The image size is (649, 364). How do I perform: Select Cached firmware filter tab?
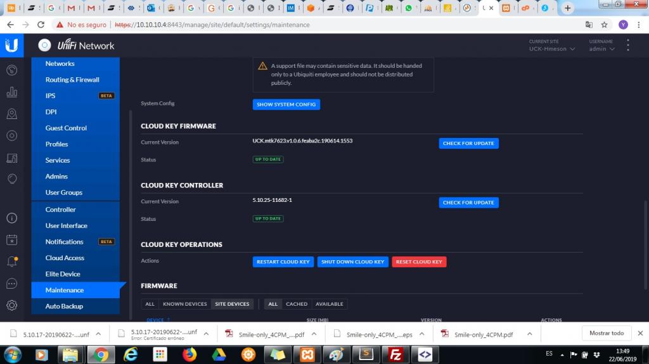point(297,304)
